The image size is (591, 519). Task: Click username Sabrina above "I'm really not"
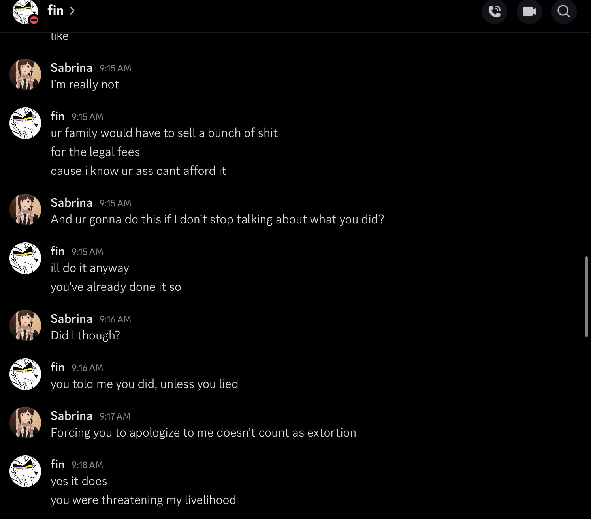72,68
